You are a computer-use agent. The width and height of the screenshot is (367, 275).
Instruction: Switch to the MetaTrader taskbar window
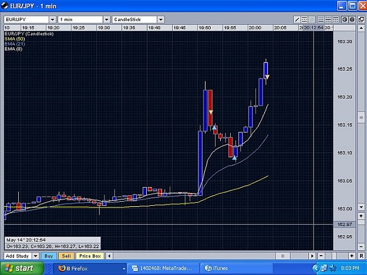point(163,269)
